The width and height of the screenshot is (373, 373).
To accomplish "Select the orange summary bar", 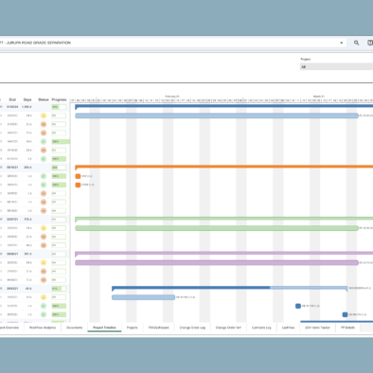I will [224, 167].
